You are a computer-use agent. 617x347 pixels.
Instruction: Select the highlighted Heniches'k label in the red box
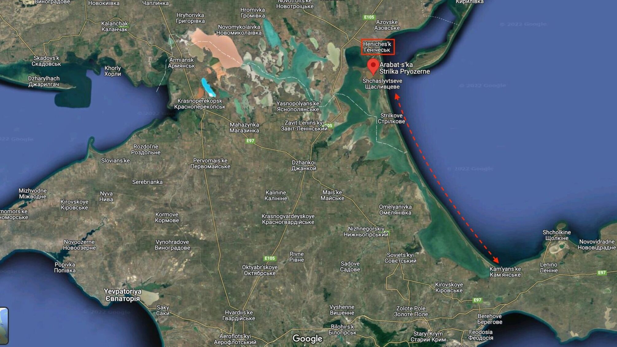377,47
